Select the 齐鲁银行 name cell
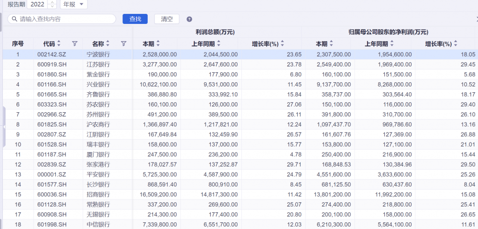The width and height of the screenshot is (478, 229). [98, 95]
